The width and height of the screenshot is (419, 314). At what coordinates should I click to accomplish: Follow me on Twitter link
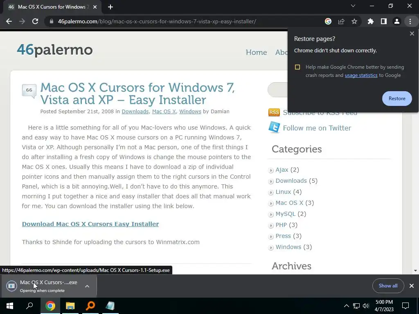(317, 128)
